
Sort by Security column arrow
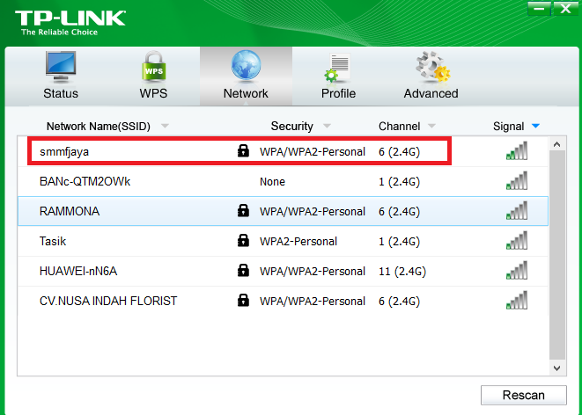[327, 126]
